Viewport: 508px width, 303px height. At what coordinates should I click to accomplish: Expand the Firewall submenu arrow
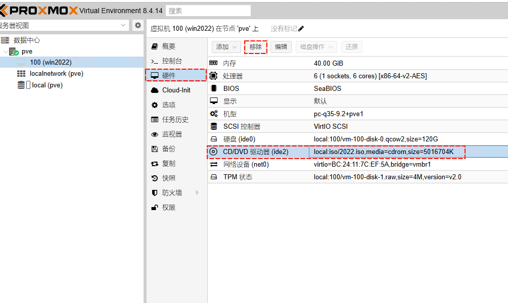pos(197,192)
